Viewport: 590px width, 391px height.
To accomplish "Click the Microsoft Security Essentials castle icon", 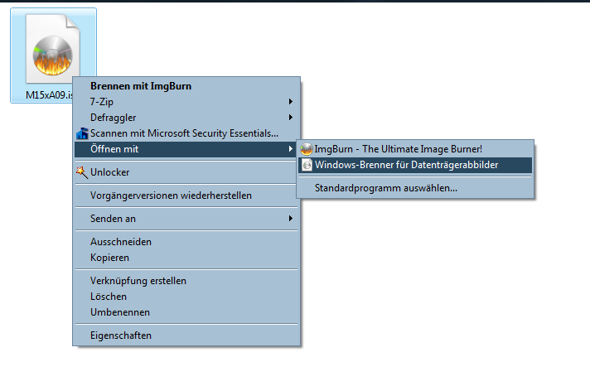I will coord(82,133).
